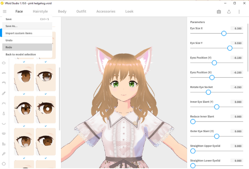Select the face outline category icon
Viewport: 249px width, 169px height.
pos(4,164)
